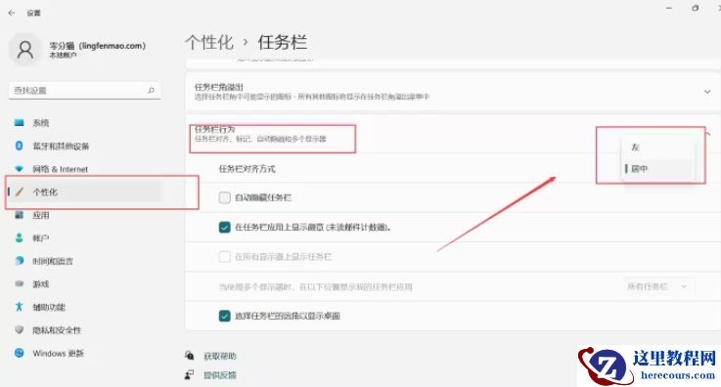Click the 获取帮助 help icon

[x=189, y=356]
